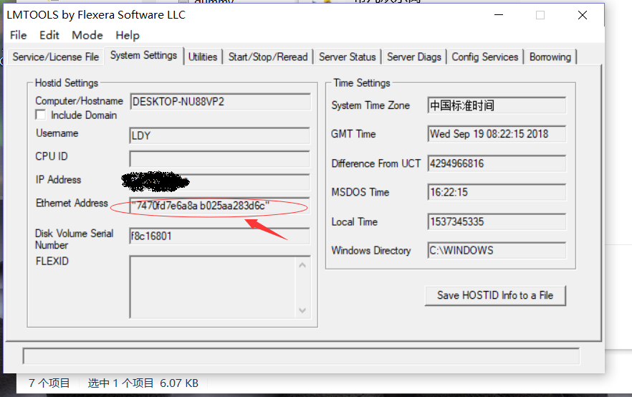
Task: Open the Edit menu
Action: 49,35
